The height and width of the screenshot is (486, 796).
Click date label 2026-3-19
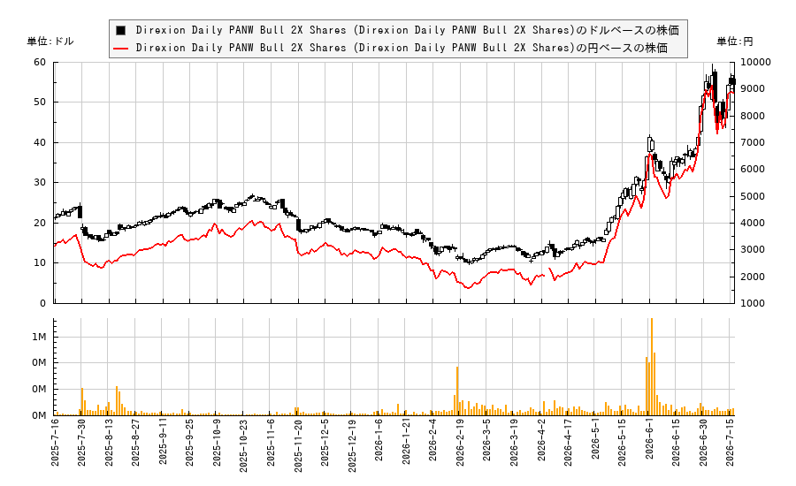(x=514, y=443)
